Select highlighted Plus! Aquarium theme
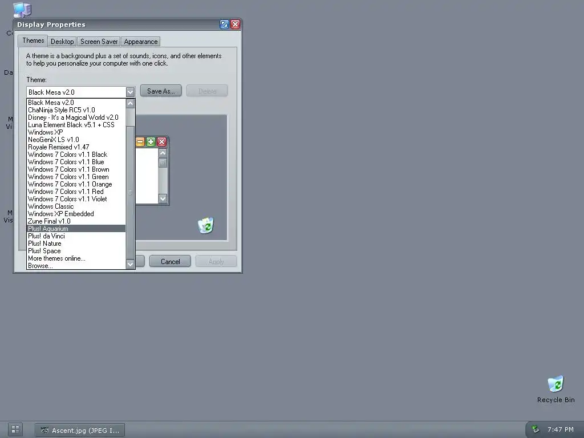 76,229
